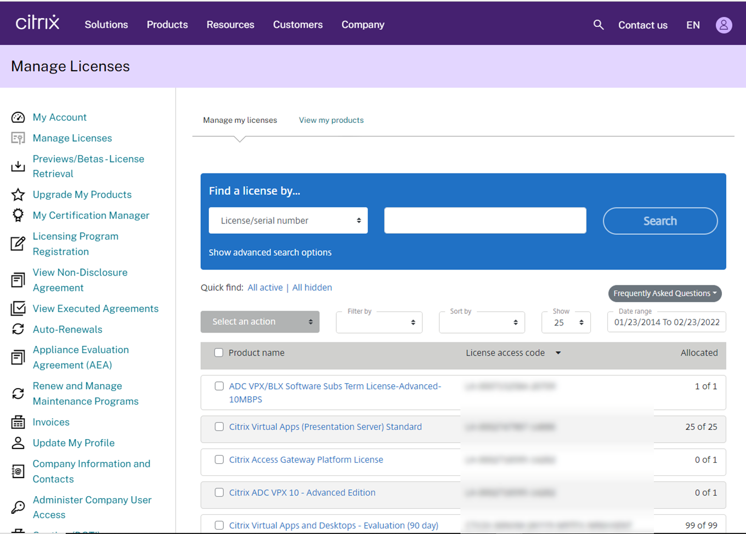Viewport: 746px width, 534px height.
Task: Click the Upgrade My Products star icon
Action: click(18, 194)
